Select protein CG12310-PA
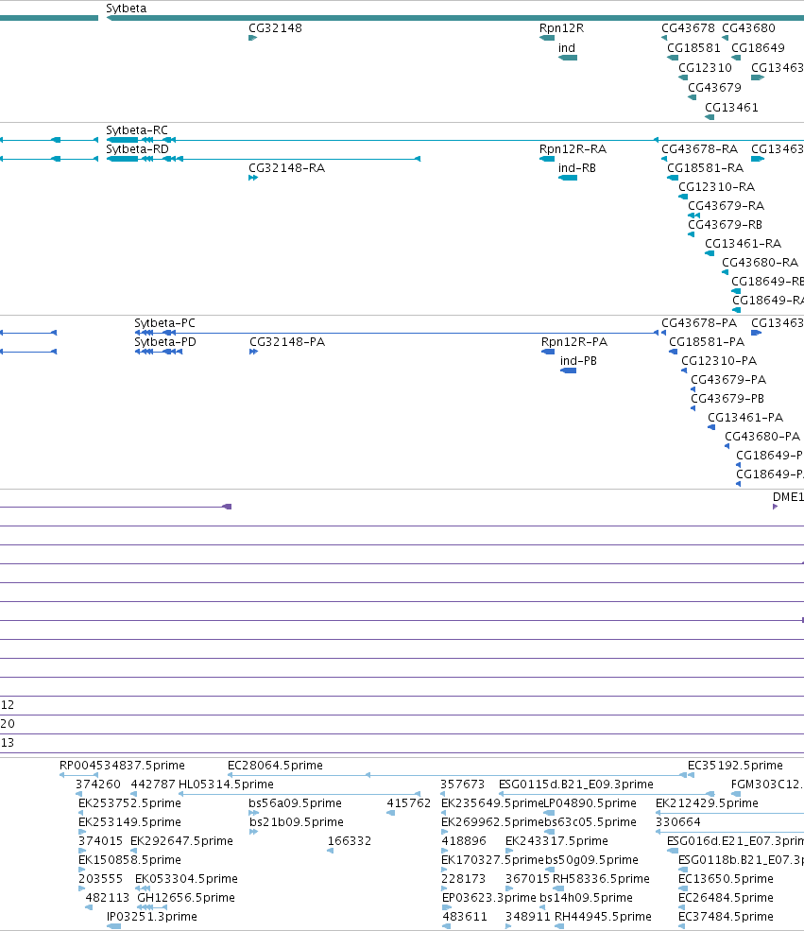804x931 pixels. [x=719, y=361]
